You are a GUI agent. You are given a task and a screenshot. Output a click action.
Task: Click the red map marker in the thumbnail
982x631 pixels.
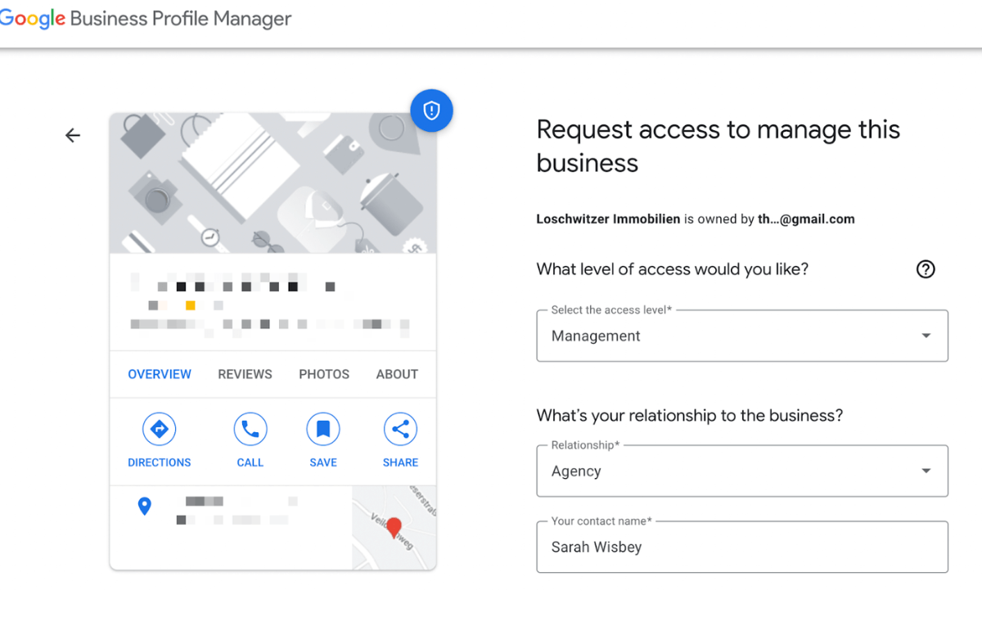coord(394,528)
